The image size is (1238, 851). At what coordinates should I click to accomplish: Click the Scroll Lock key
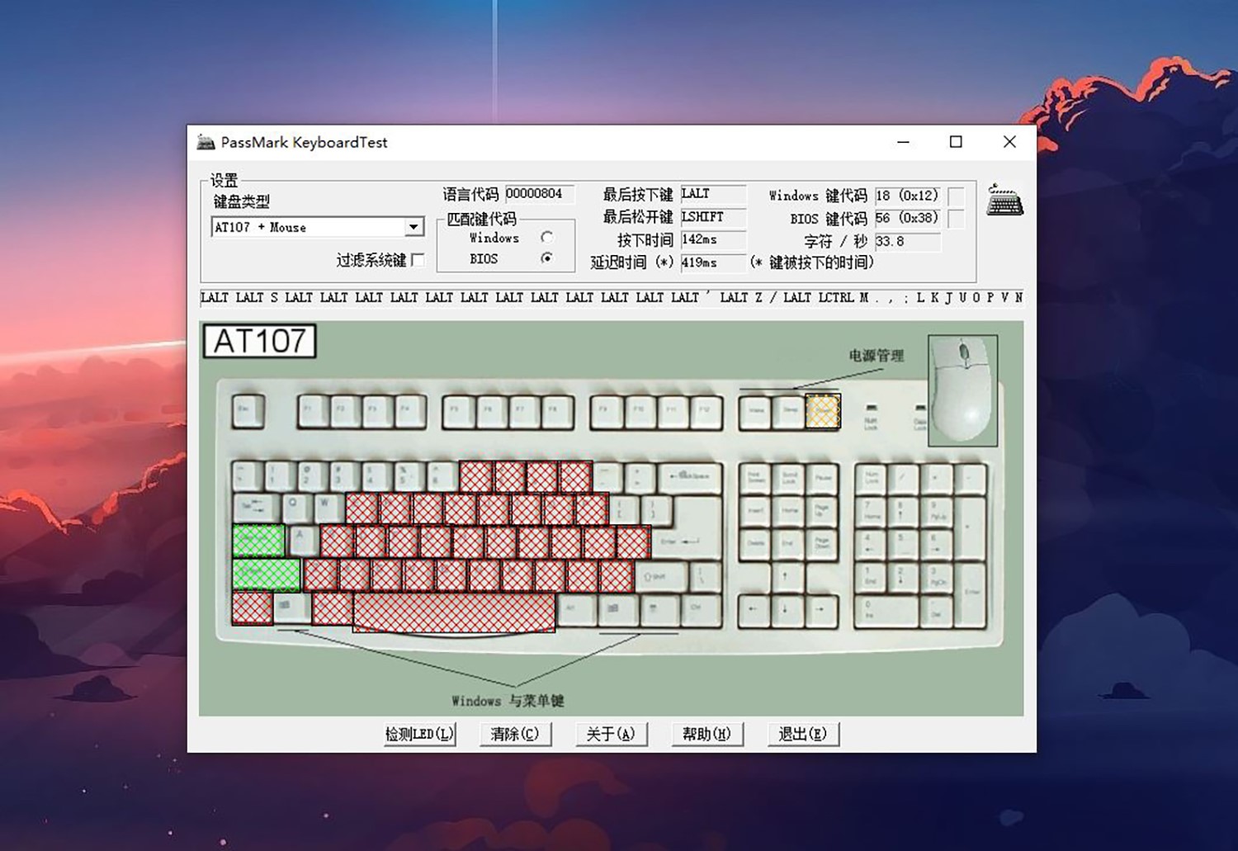click(789, 479)
